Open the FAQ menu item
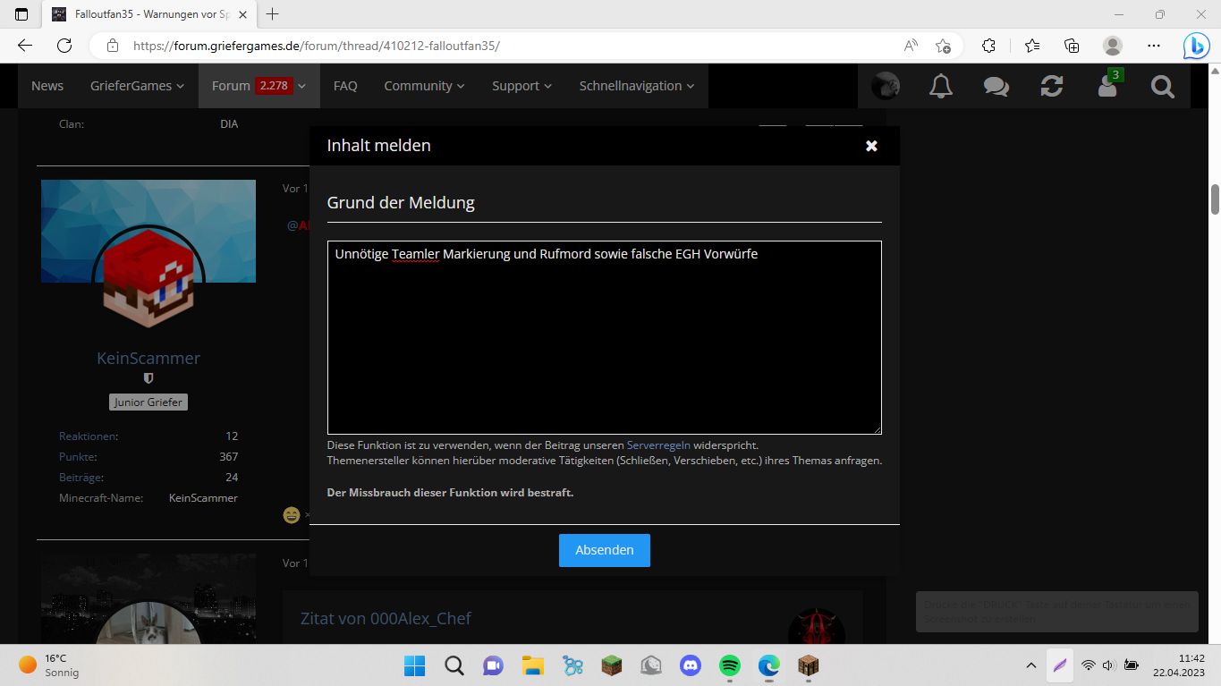This screenshot has width=1221, height=686. click(345, 86)
